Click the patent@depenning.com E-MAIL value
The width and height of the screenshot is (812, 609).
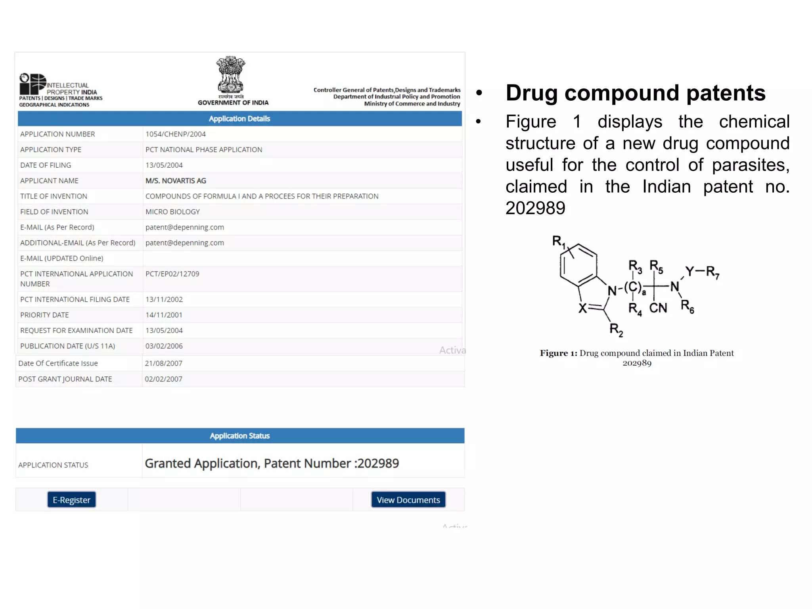[184, 227]
